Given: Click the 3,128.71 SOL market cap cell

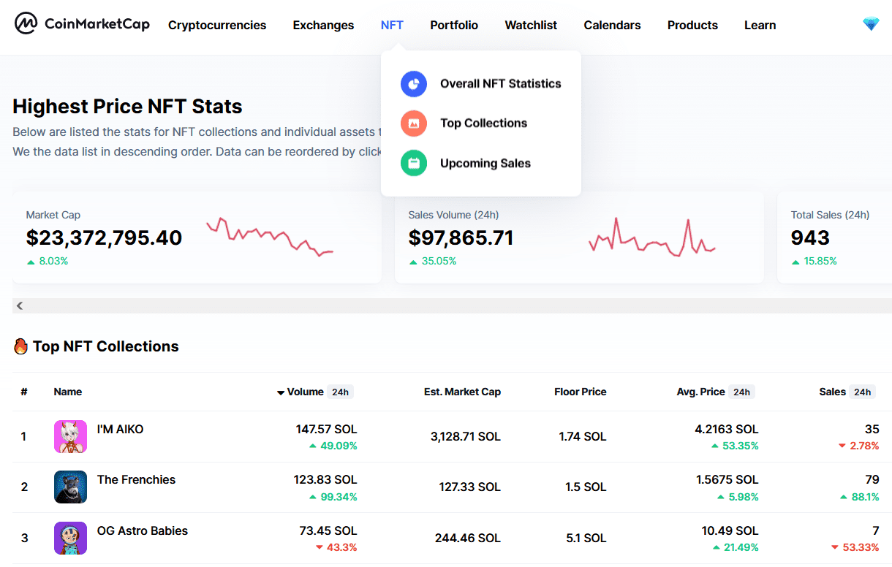Looking at the screenshot, I should click(x=466, y=436).
